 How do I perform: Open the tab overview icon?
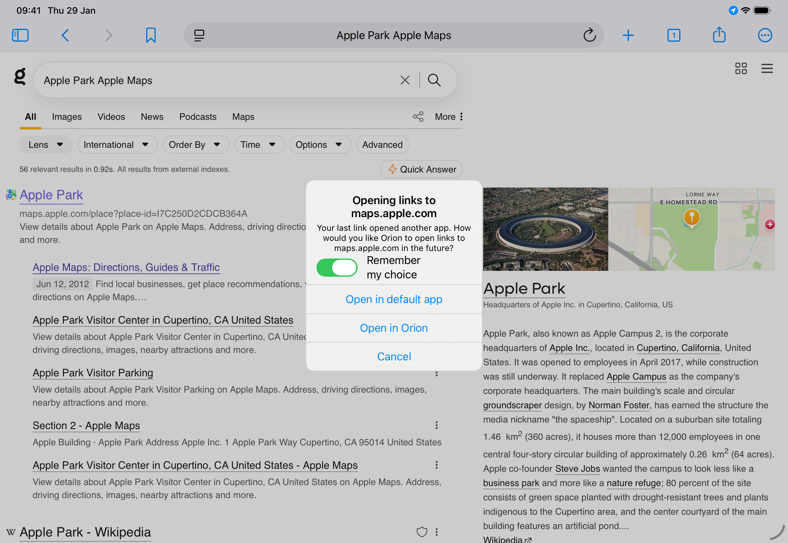click(674, 35)
